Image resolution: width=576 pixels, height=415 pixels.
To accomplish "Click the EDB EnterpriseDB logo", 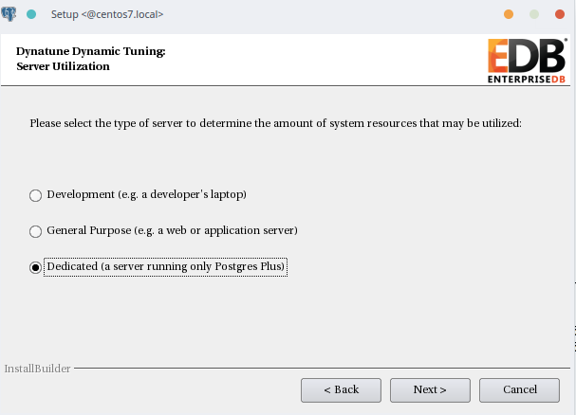I will (x=527, y=61).
